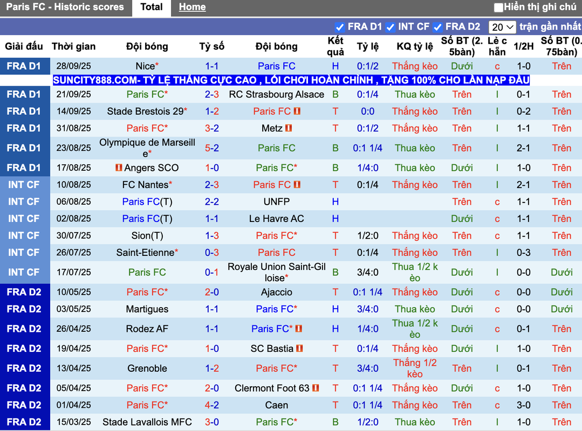This screenshot has width=582, height=431.
Task: Click red card icon next to Clermont Foot 63
Action: (x=316, y=388)
